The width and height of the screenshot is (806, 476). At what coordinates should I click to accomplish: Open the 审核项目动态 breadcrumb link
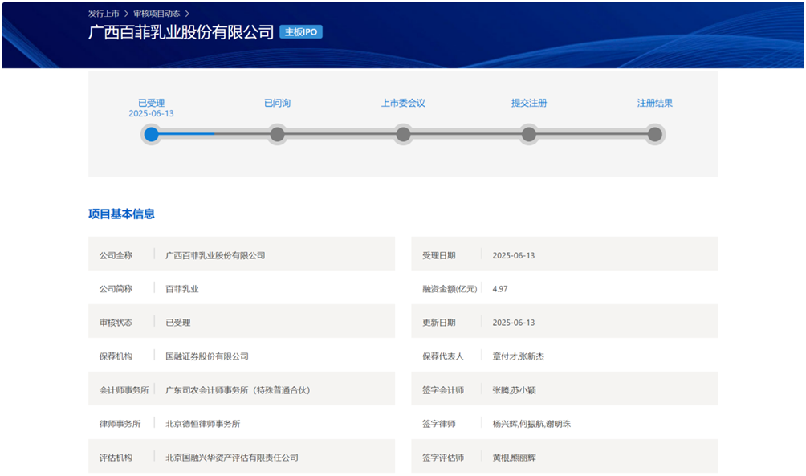click(157, 14)
